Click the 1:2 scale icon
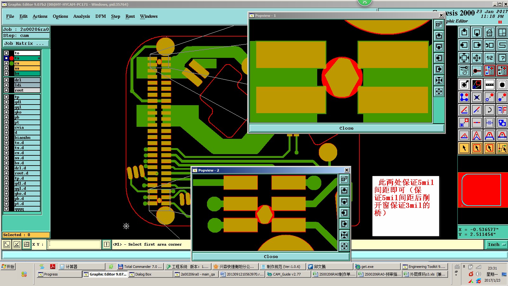The image size is (508, 286). pyautogui.click(x=490, y=58)
